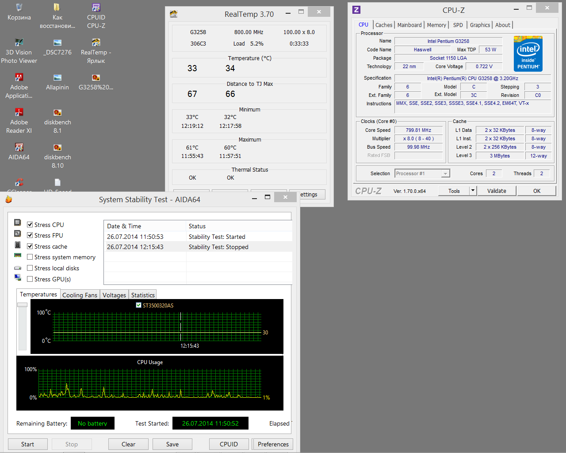Switch to the Cooling Fans tab in AIDA64
This screenshot has height=453, width=566.
tap(80, 295)
